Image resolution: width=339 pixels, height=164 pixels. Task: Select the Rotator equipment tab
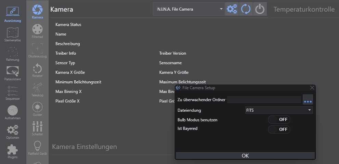point(37,70)
